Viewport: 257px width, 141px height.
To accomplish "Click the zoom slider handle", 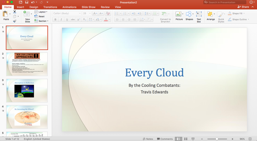I will [217, 139].
